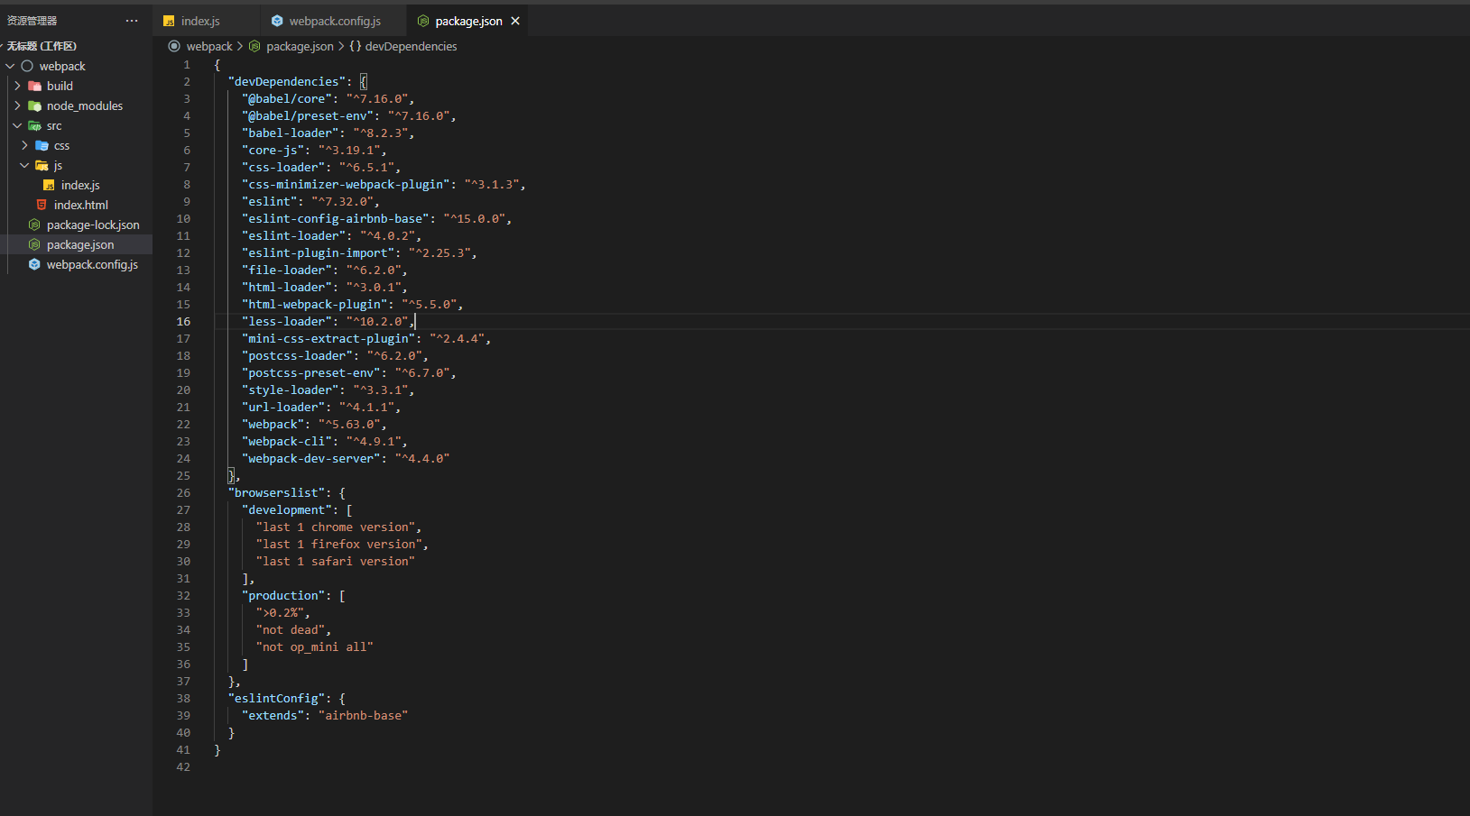Click the "production" key in browserslist
The width and height of the screenshot is (1470, 816).
point(283,595)
